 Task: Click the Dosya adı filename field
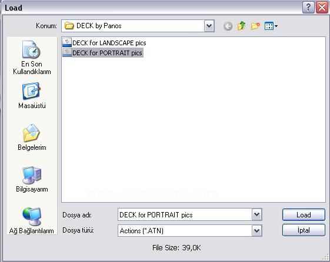pyautogui.click(x=185, y=214)
